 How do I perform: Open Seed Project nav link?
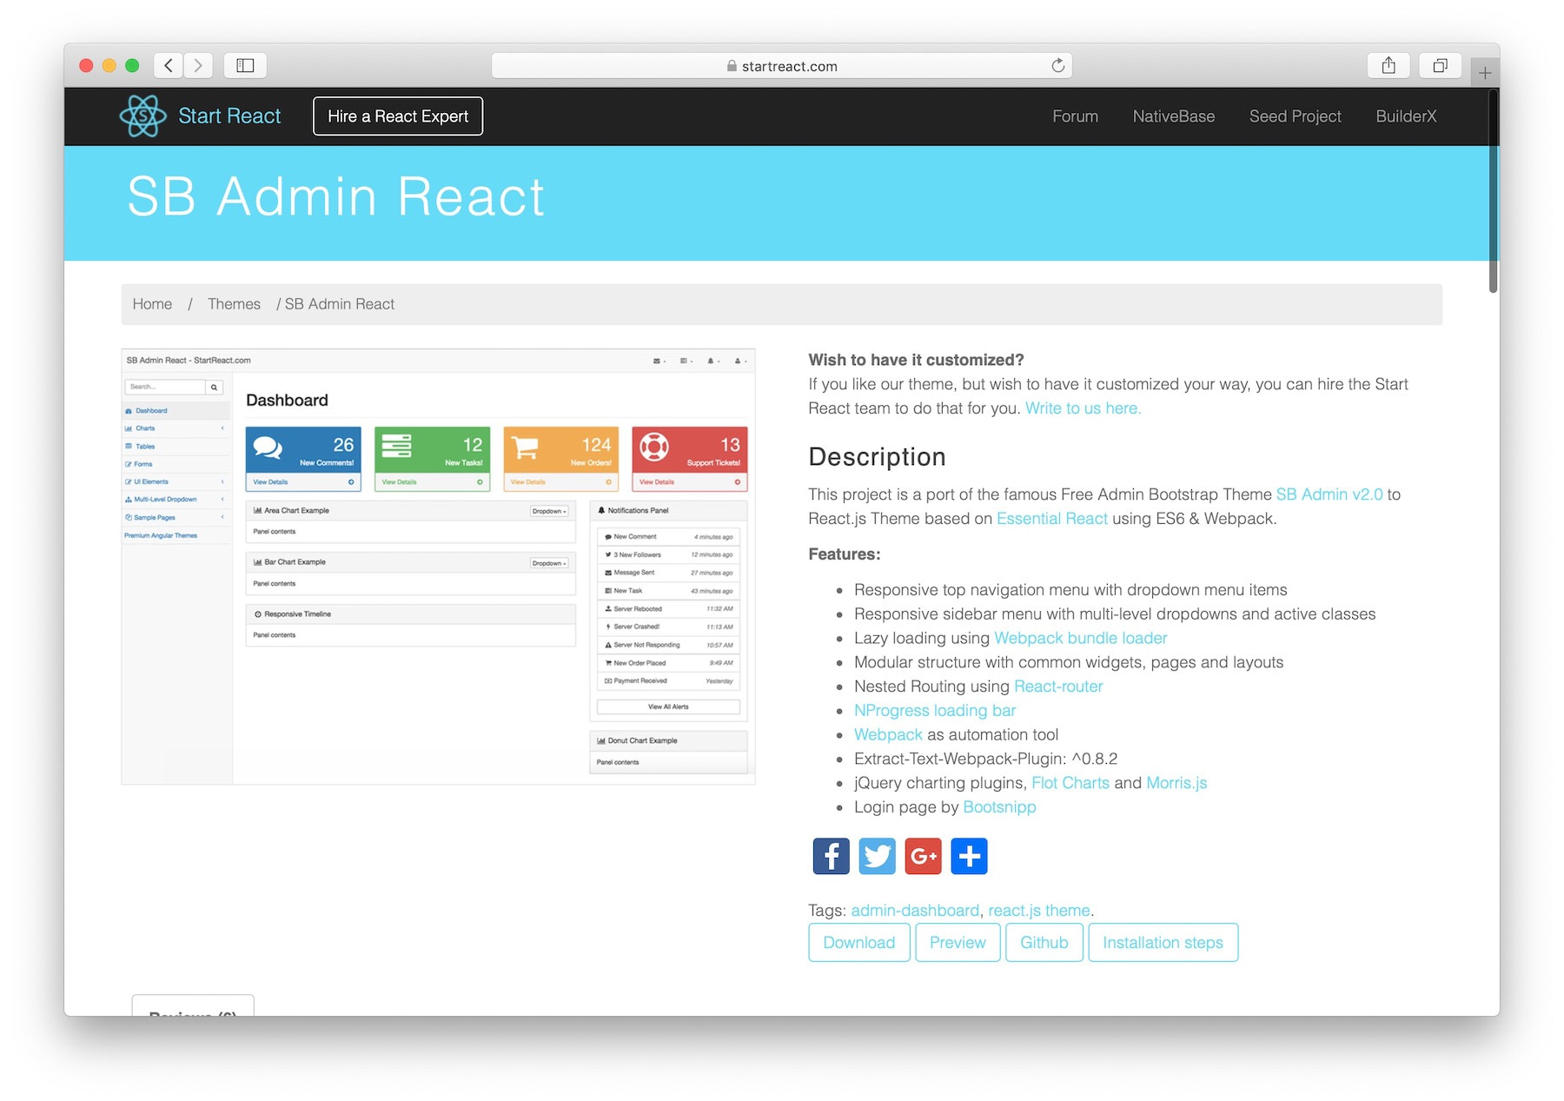pyautogui.click(x=1295, y=116)
